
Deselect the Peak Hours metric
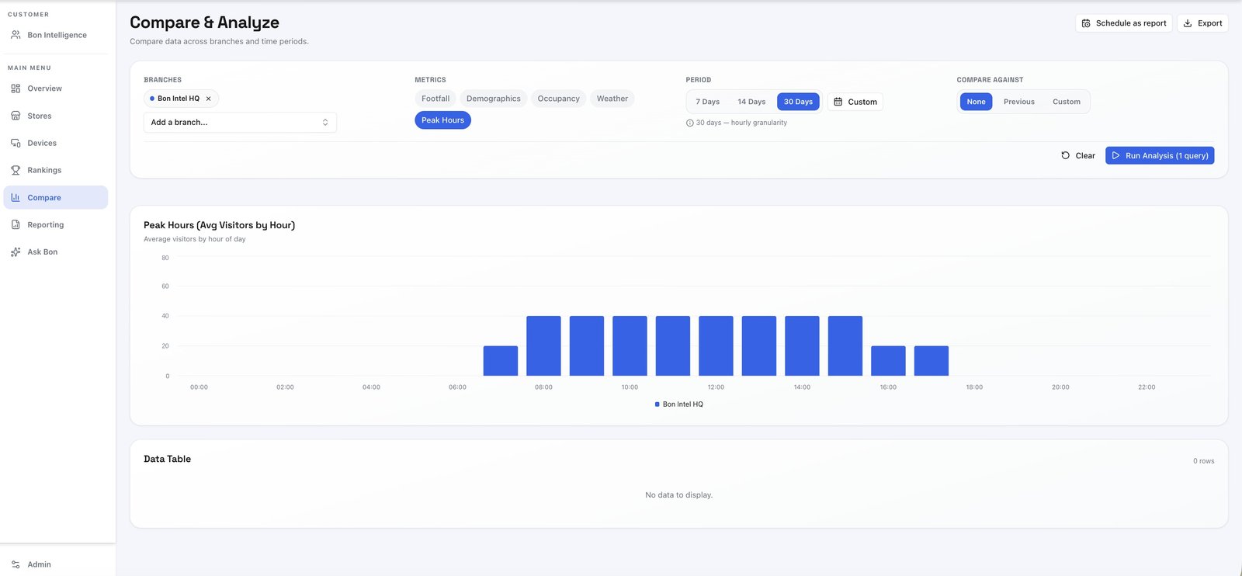click(442, 120)
